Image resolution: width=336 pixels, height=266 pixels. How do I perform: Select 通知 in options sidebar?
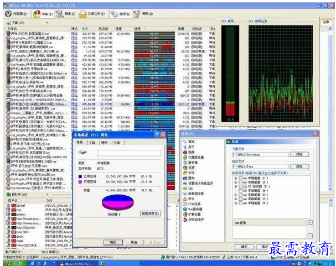pyautogui.click(x=189, y=178)
